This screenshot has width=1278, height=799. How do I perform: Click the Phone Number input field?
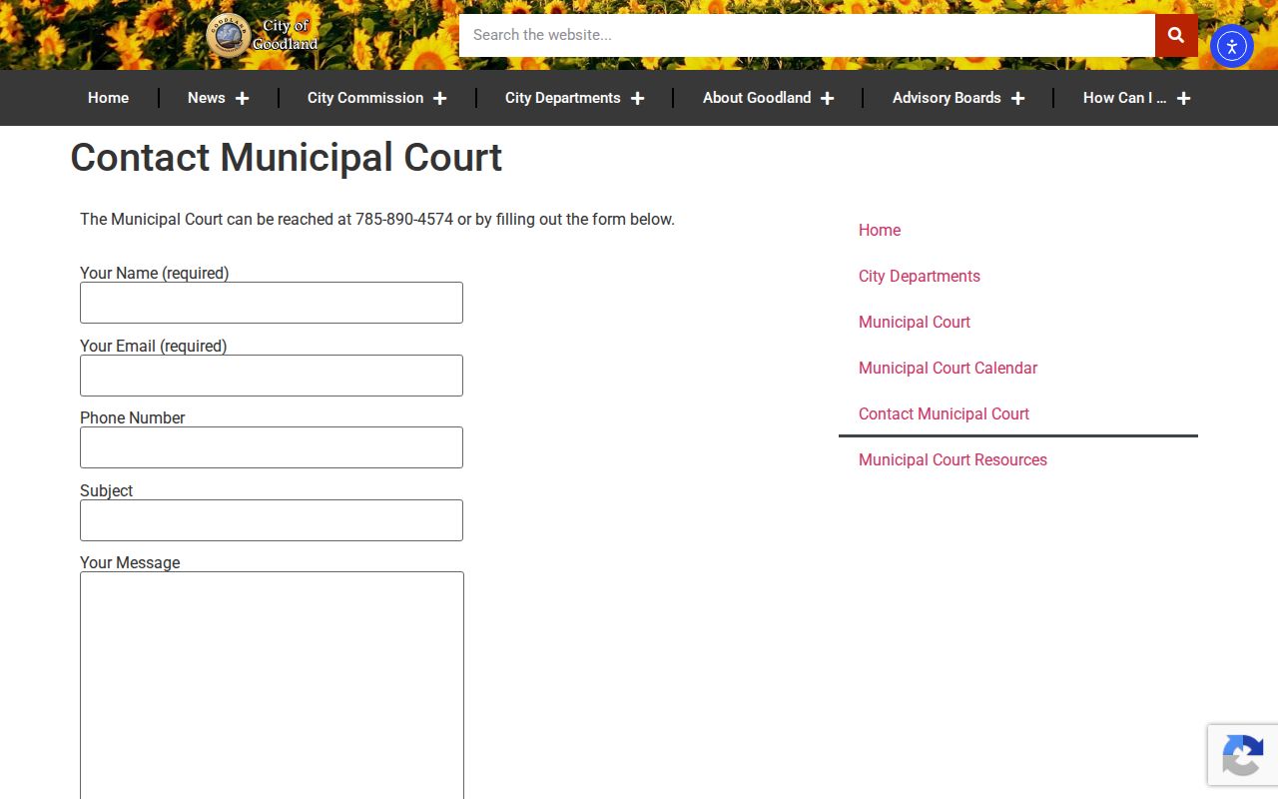click(272, 447)
